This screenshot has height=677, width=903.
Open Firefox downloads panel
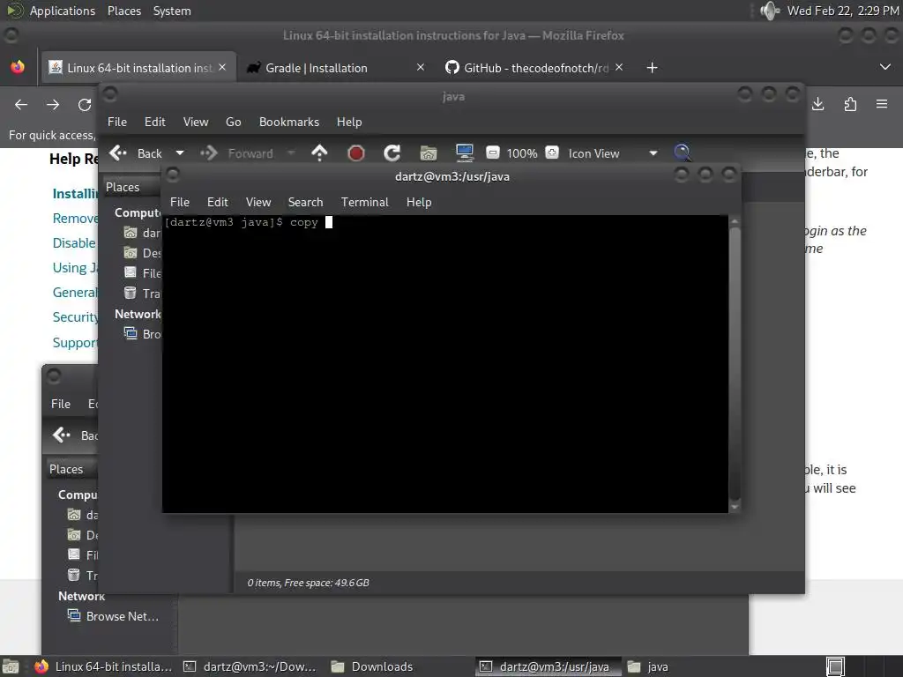coord(817,104)
